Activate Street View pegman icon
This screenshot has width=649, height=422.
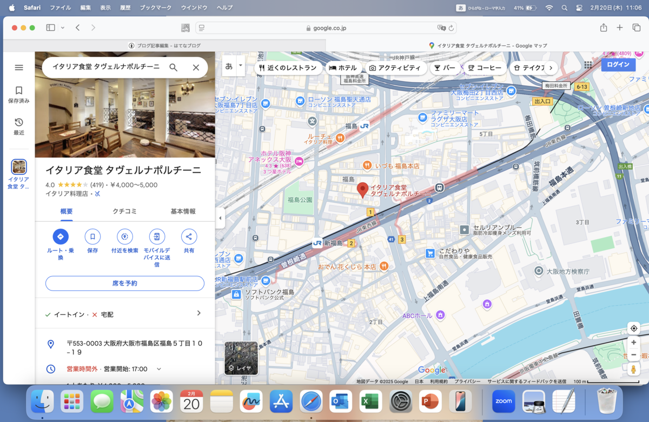point(634,370)
